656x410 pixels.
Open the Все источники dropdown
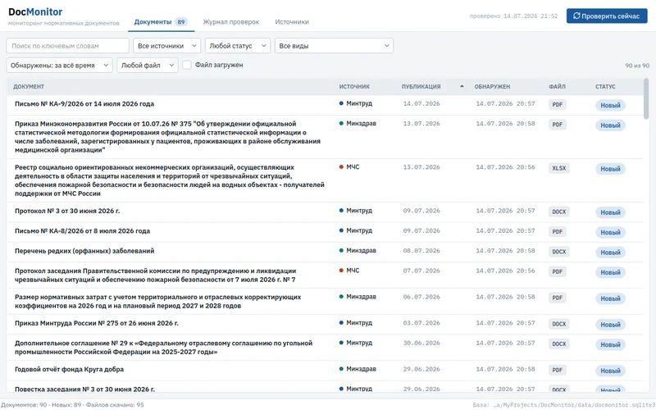click(166, 46)
